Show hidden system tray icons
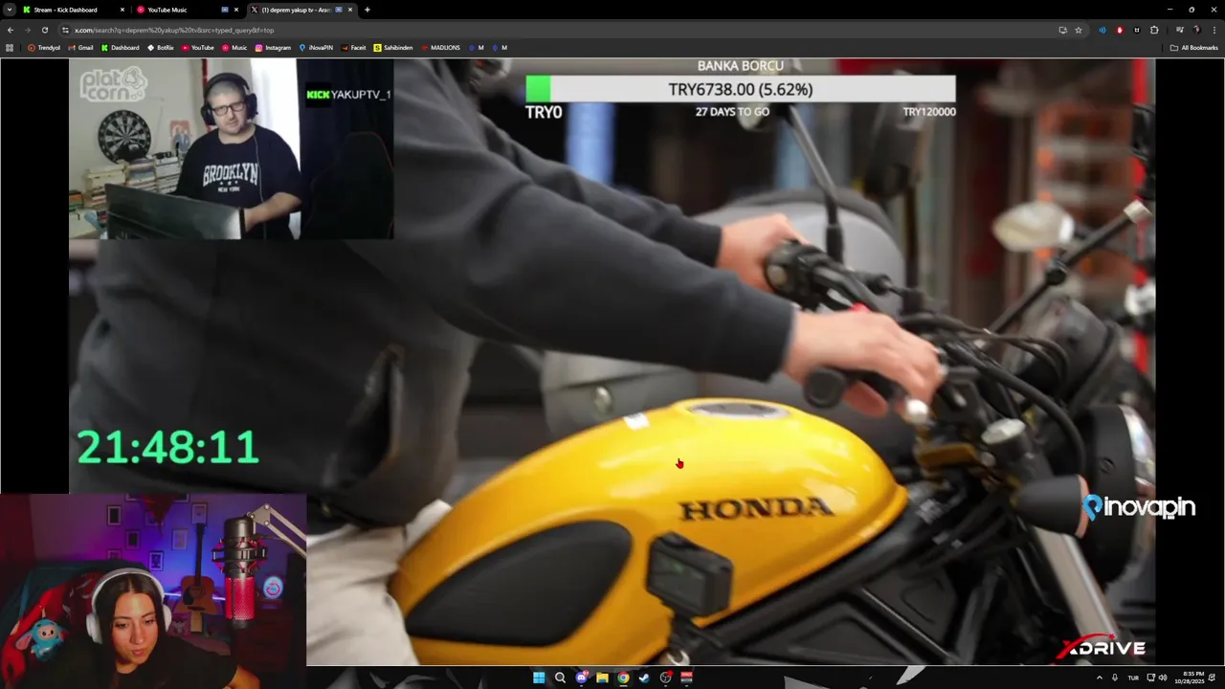The width and height of the screenshot is (1225, 689). pyautogui.click(x=1099, y=678)
